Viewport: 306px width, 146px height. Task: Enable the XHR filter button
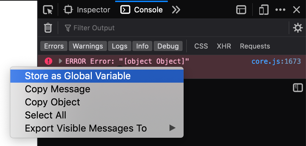pos(224,46)
